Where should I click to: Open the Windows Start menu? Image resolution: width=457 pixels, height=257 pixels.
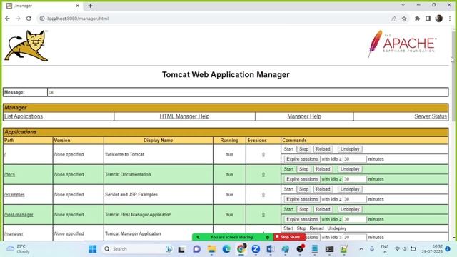(x=92, y=249)
